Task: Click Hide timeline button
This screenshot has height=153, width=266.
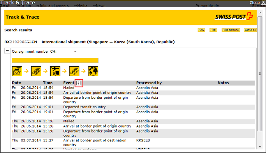Action: coord(231,30)
